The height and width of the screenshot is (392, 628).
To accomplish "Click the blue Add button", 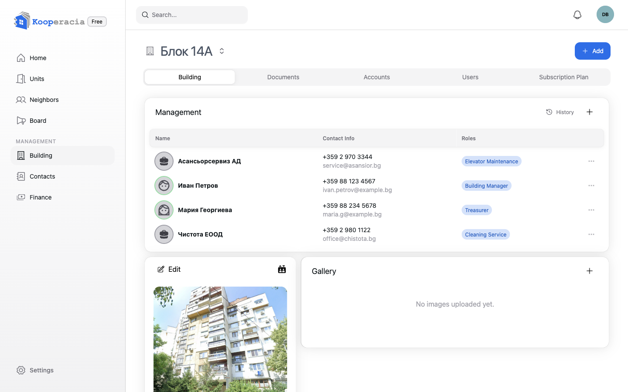I will (593, 51).
